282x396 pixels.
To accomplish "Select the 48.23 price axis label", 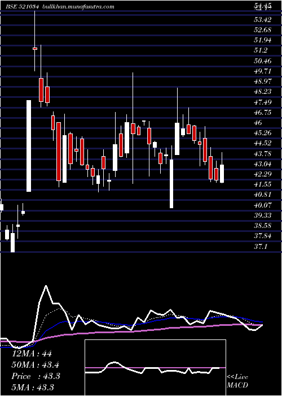I will [x=262, y=92].
